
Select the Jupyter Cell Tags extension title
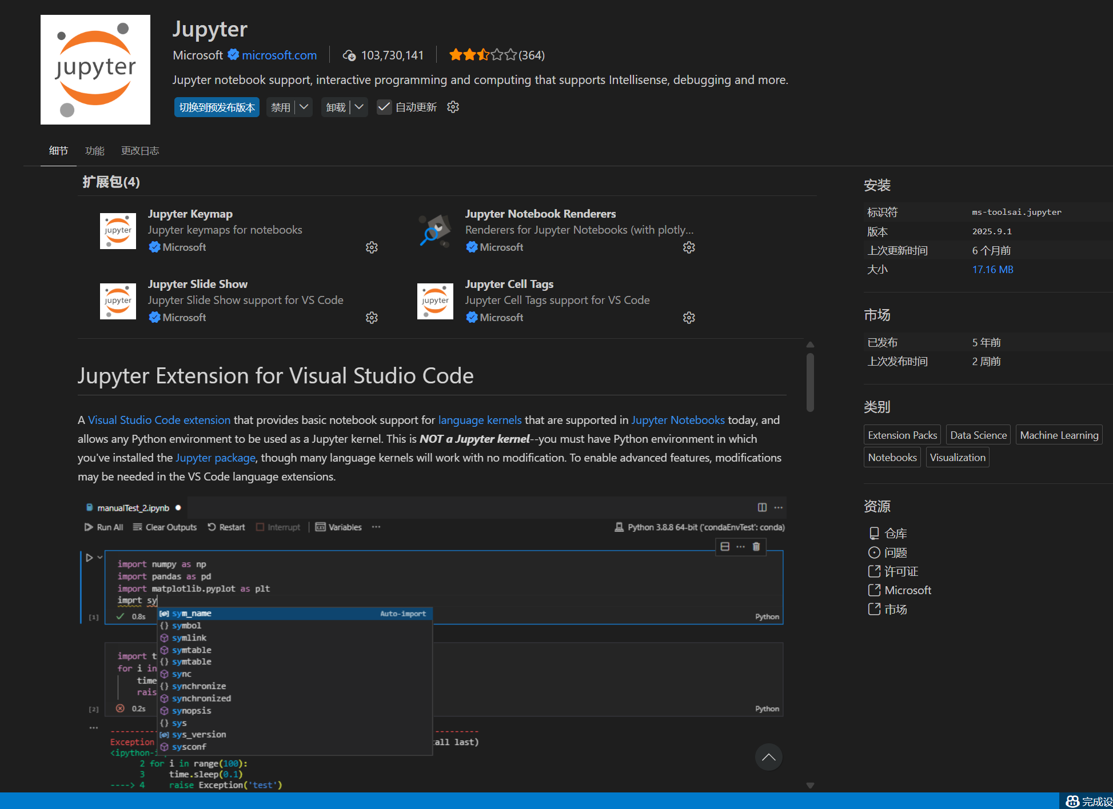click(x=509, y=284)
